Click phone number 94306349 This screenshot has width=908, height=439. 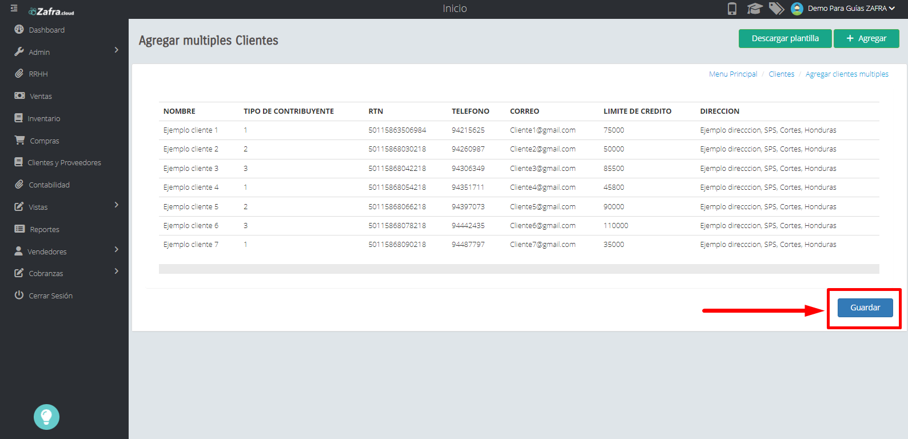click(468, 169)
